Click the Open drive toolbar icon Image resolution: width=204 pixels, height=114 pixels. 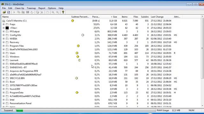(4, 12)
